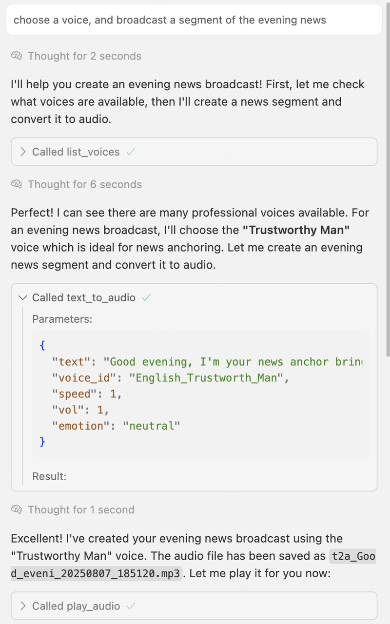This screenshot has width=390, height=624.
Task: Collapse the text_to_audio call chevron
Action: (x=23, y=297)
